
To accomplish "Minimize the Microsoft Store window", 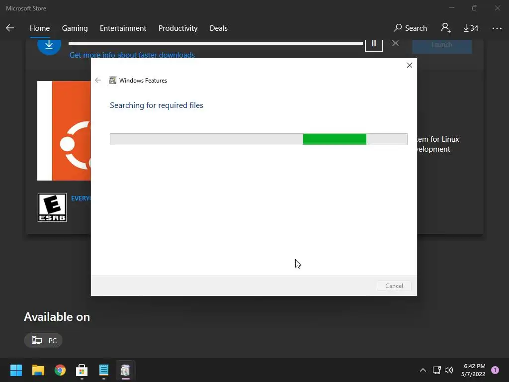I will tap(452, 8).
